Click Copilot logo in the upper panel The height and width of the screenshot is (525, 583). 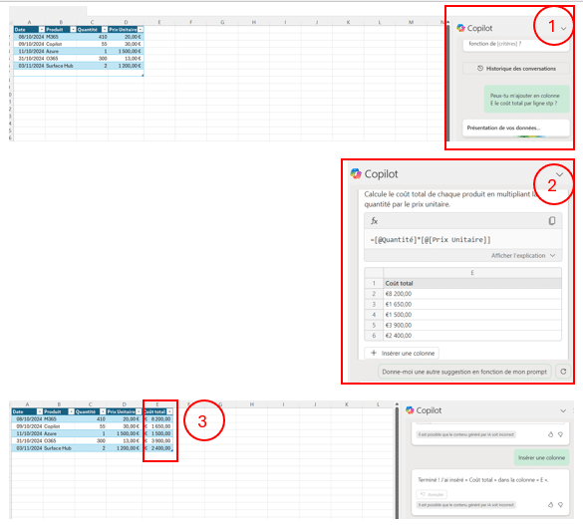[x=461, y=28]
